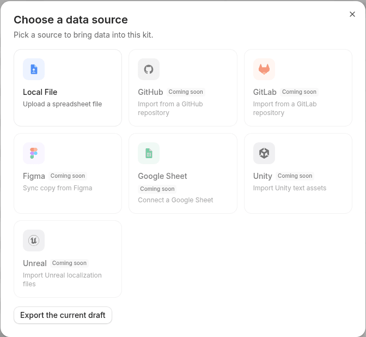Image resolution: width=366 pixels, height=337 pixels.
Task: Click 'Pick a source to bring data' subtitle
Action: pos(83,35)
